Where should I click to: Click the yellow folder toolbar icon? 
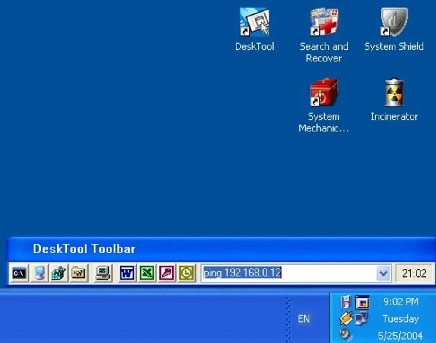79,273
